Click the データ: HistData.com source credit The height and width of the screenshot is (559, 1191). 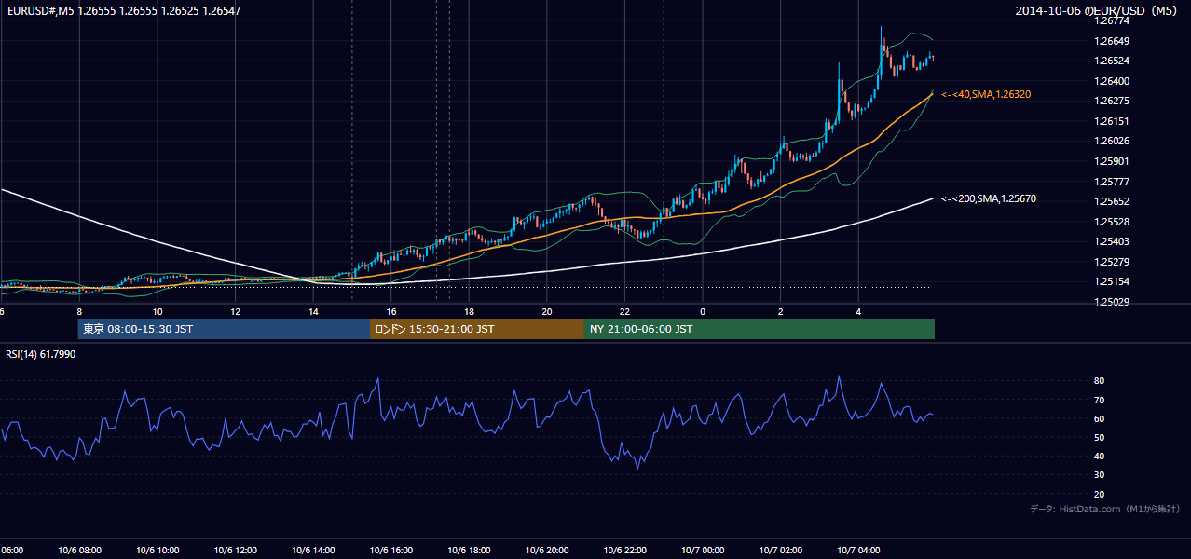1105,509
